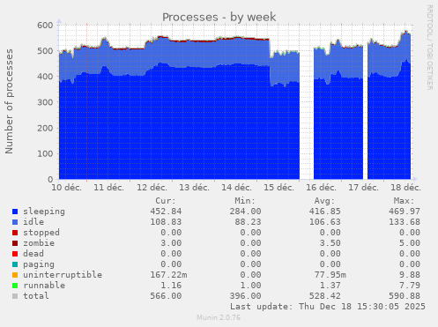Image resolution: width=438 pixels, height=327 pixels.
Task: Click the 'idle' legend label
Action: pos(33,222)
